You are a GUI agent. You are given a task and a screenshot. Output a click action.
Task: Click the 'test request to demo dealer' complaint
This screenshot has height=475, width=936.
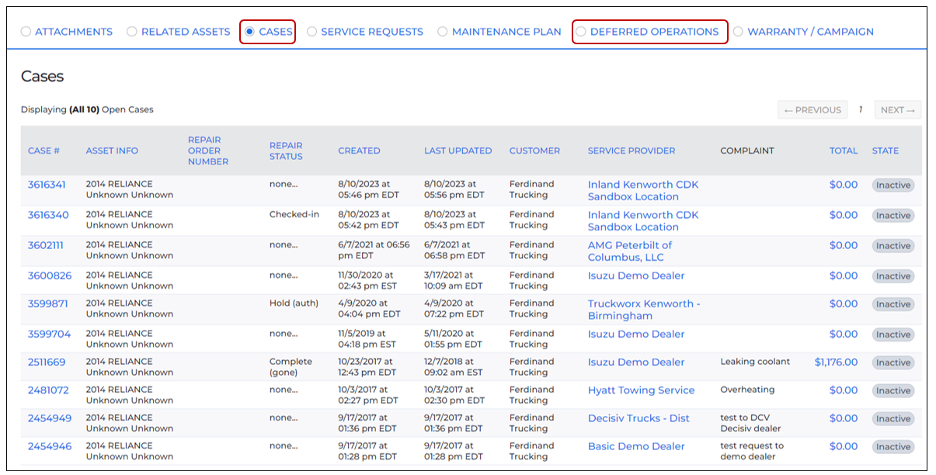pos(752,451)
